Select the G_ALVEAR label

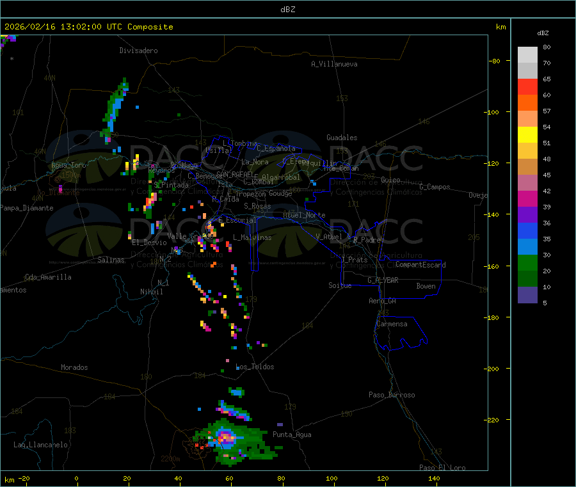(x=383, y=280)
